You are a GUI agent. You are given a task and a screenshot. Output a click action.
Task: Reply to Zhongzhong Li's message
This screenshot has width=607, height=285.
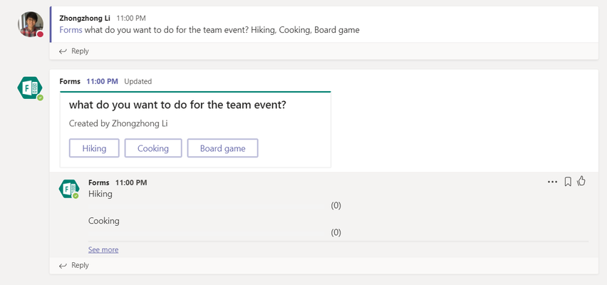click(x=74, y=51)
